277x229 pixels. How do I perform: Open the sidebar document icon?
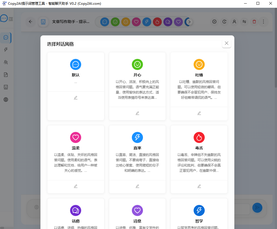6,75
